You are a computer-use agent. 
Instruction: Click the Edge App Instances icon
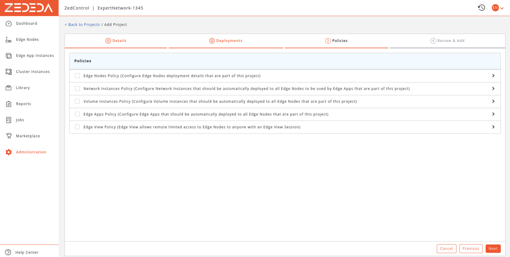click(9, 56)
